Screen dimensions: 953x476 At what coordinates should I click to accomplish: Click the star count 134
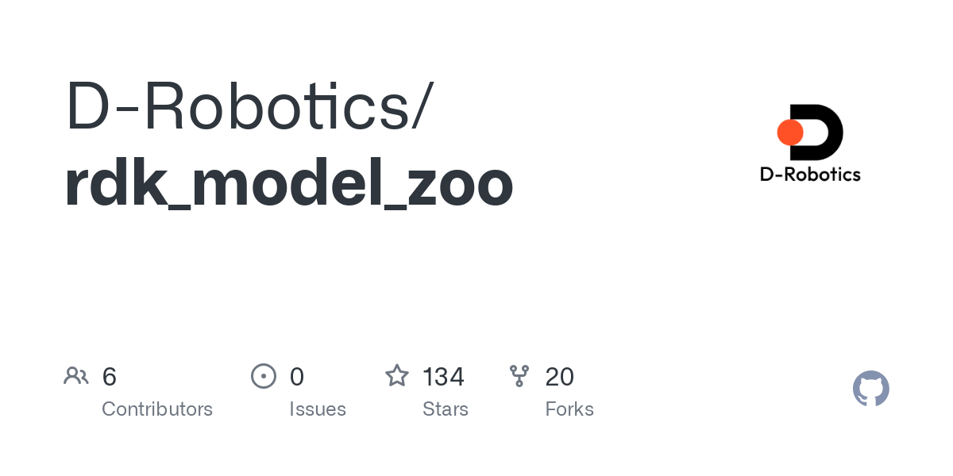pos(443,377)
